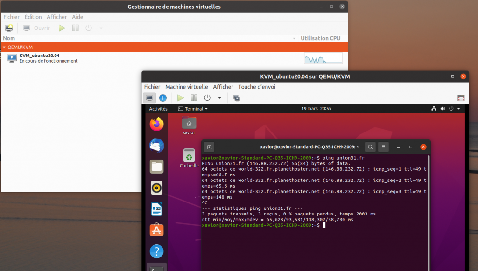Open Fichier menu in Gestionnaire window
The image size is (478, 271).
11,17
